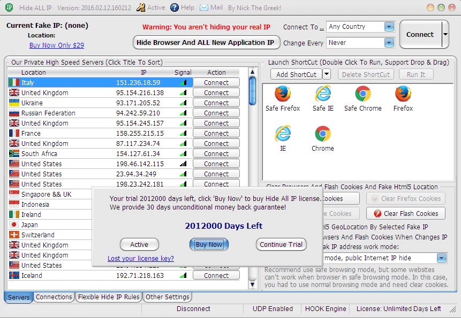Select the United Kingdom row 87.117.234.74
The image size is (461, 318).
click(100, 143)
